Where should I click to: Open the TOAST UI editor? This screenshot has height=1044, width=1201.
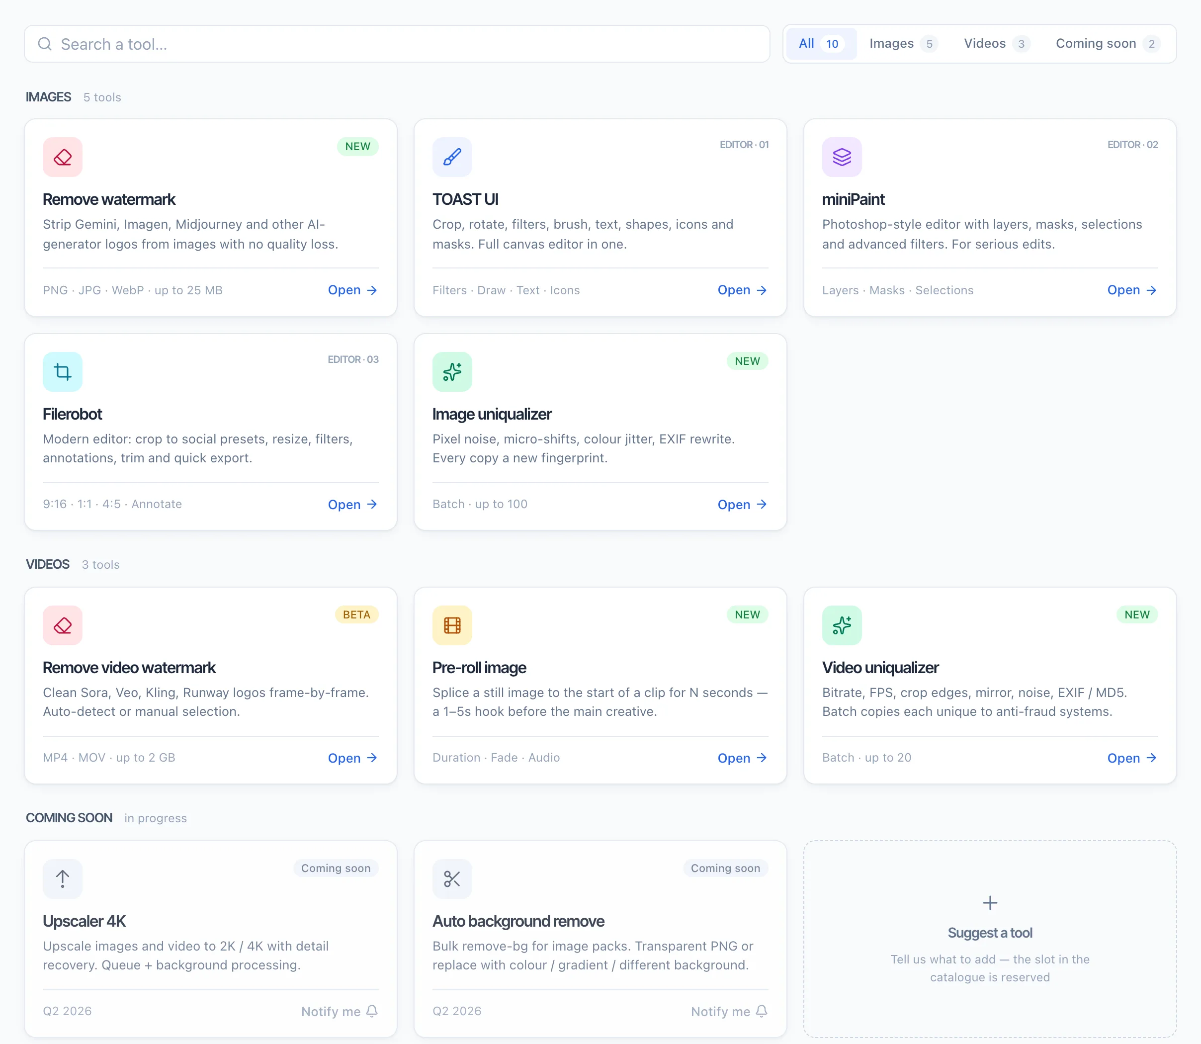pos(742,290)
